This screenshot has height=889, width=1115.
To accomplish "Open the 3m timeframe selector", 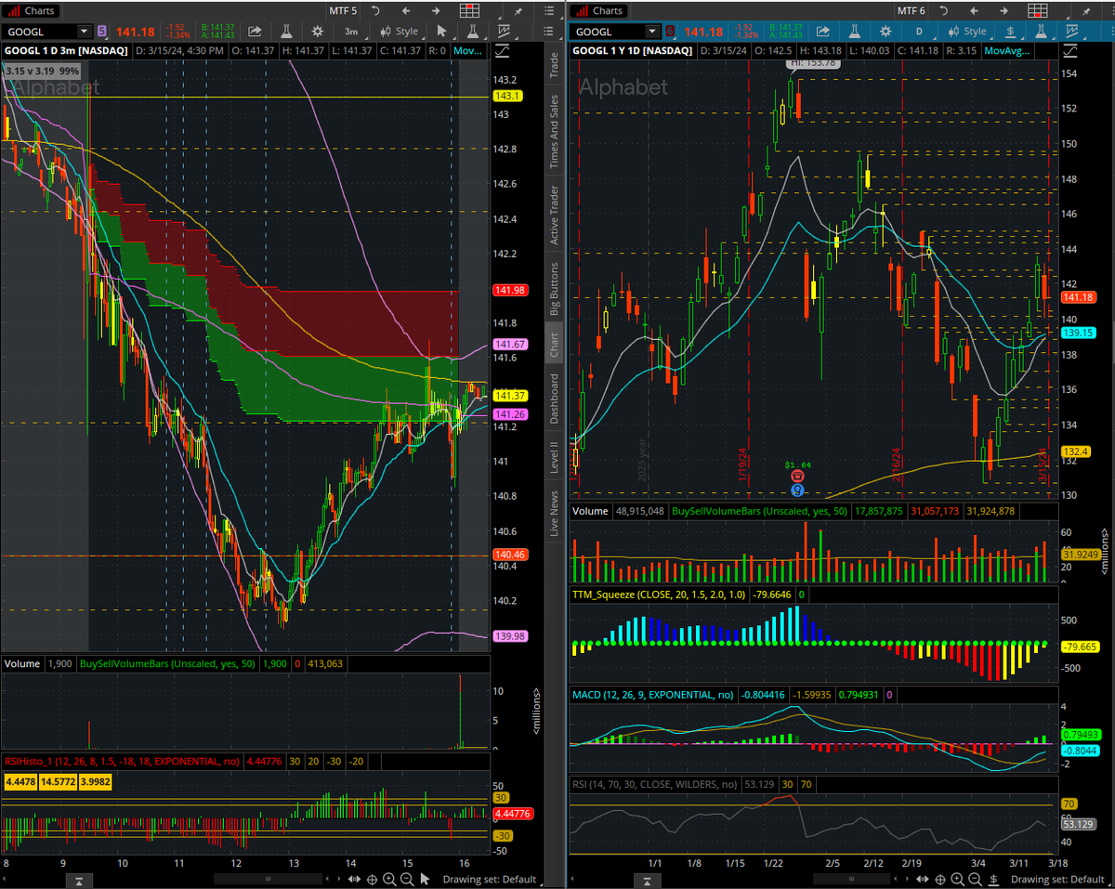I will coord(351,32).
